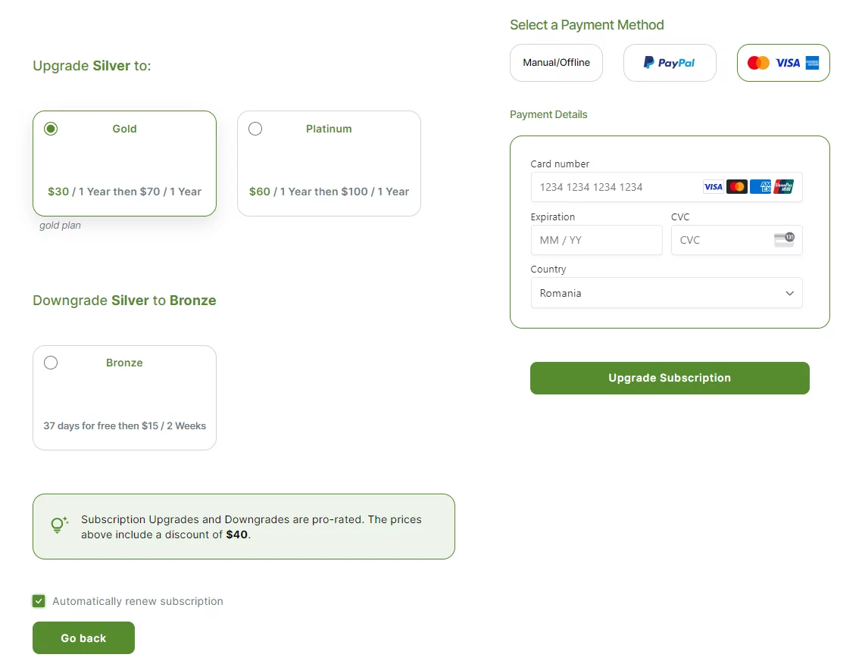The image size is (862, 670).
Task: Click the UnionPay icon in card number field
Action: [783, 187]
